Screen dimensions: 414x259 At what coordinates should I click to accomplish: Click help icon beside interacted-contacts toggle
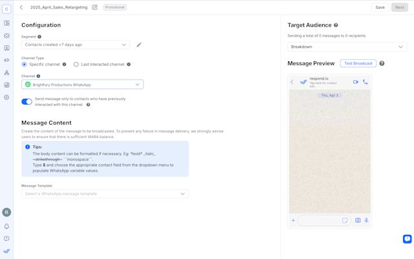coord(88,105)
